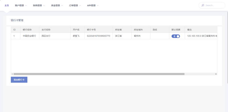Viewport: 228px width, 112px height.
Task: Go to the 主页 tab
Action: point(7,5)
